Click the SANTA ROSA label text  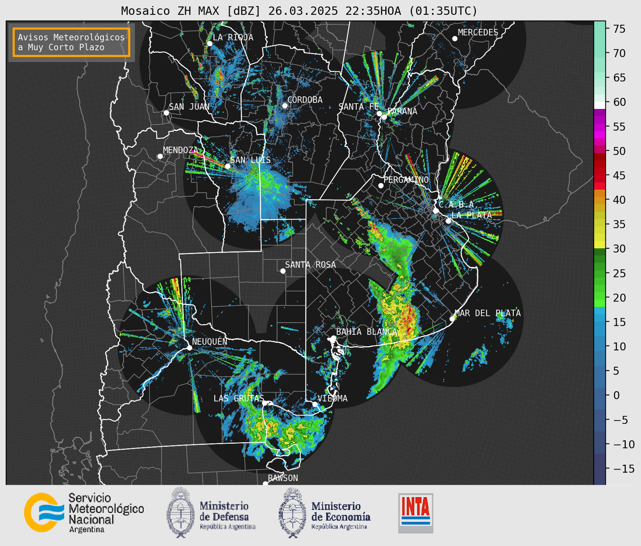(x=310, y=265)
